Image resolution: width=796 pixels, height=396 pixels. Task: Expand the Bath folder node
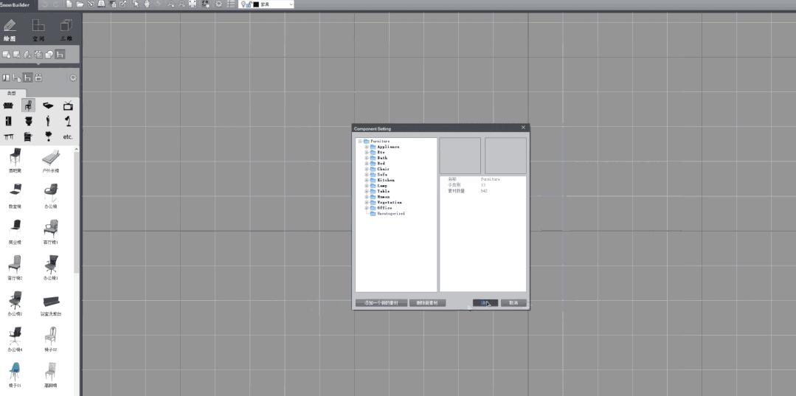click(367, 158)
